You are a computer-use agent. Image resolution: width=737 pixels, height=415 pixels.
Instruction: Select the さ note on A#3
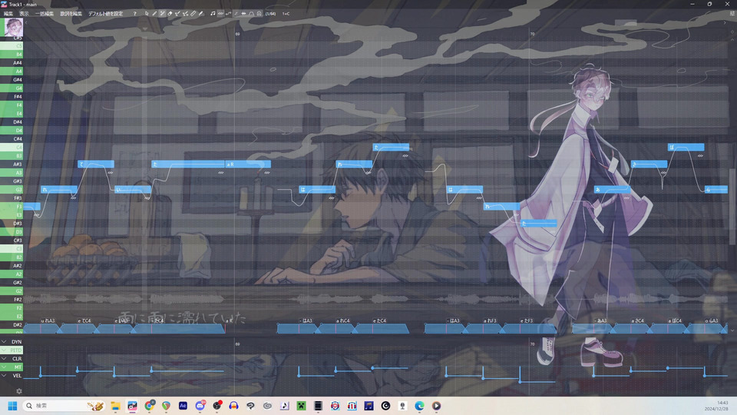click(x=649, y=164)
